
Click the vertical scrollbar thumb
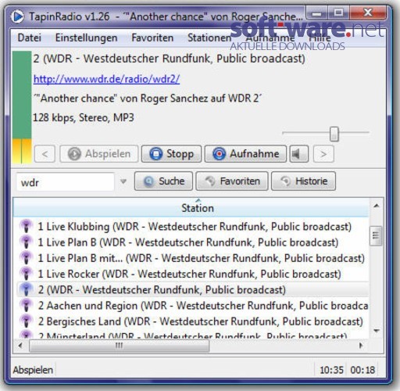(x=376, y=235)
